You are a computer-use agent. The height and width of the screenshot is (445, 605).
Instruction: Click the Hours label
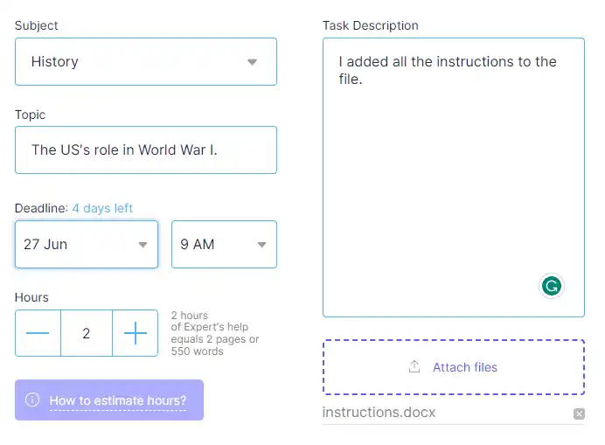31,297
